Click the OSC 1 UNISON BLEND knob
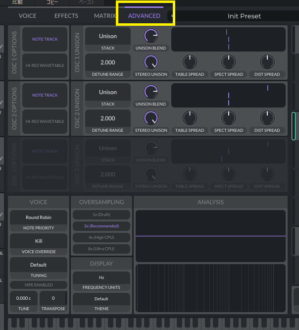This screenshot has width=299, height=330. pos(151,36)
